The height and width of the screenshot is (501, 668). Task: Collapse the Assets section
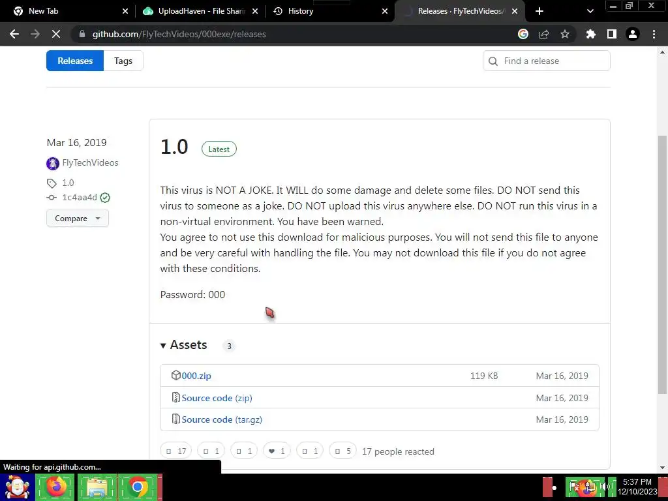click(x=183, y=344)
